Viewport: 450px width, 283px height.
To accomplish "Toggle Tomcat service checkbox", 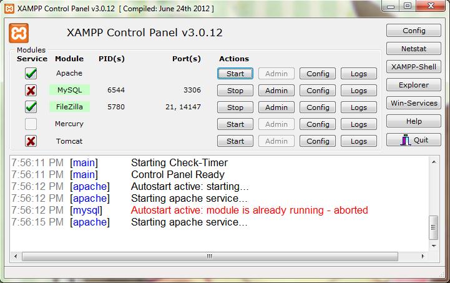I will (x=31, y=141).
